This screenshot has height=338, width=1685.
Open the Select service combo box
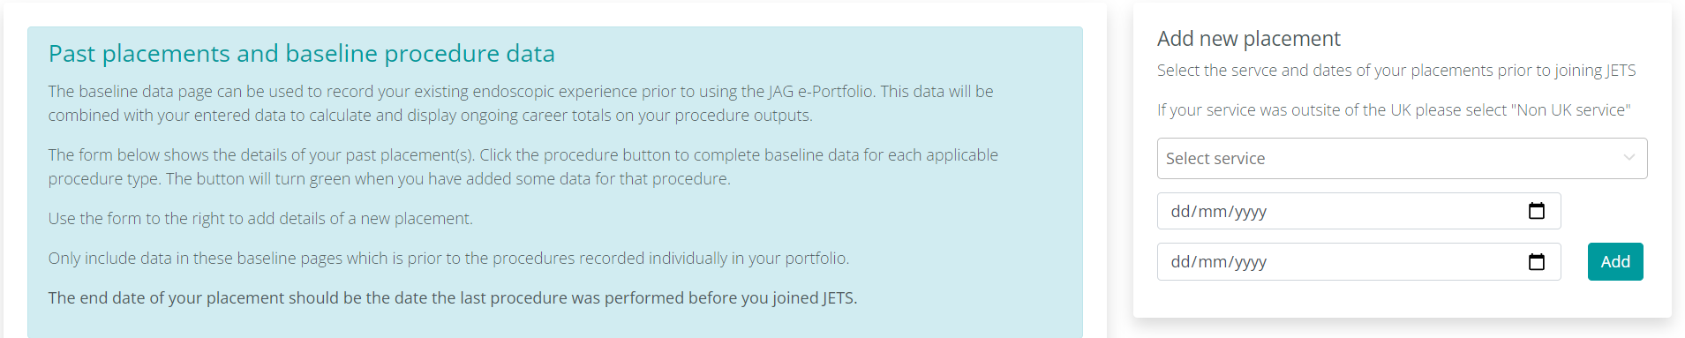click(x=1402, y=159)
